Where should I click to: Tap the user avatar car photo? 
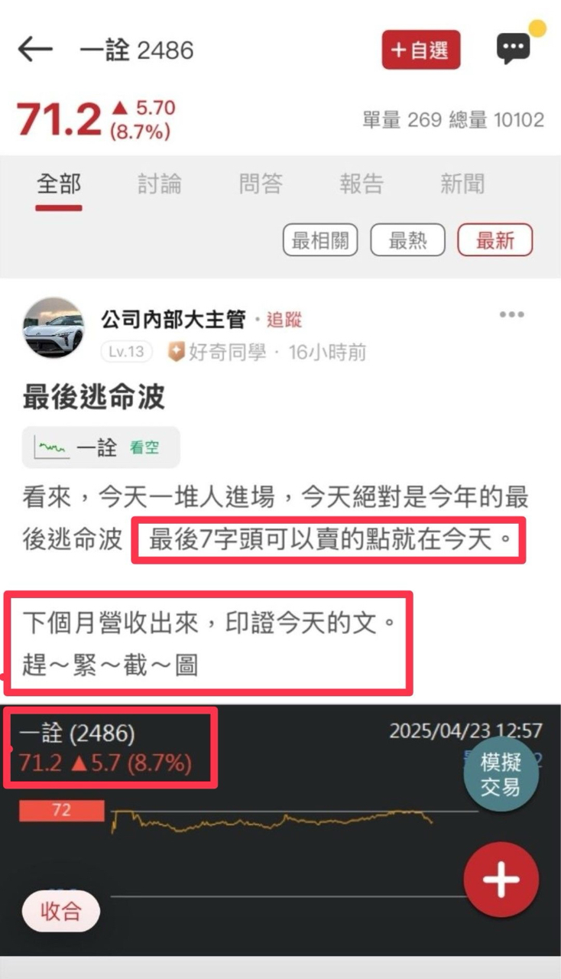coord(54,328)
